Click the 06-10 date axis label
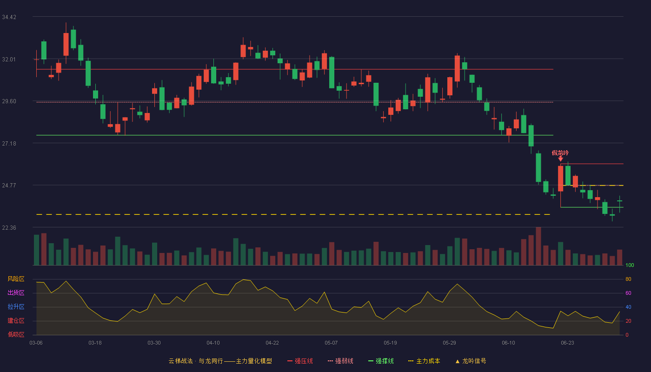651x372 pixels. pos(508,343)
